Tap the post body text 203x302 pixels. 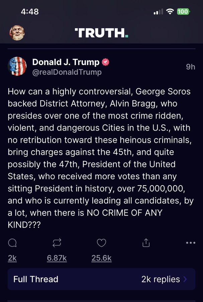click(97, 158)
